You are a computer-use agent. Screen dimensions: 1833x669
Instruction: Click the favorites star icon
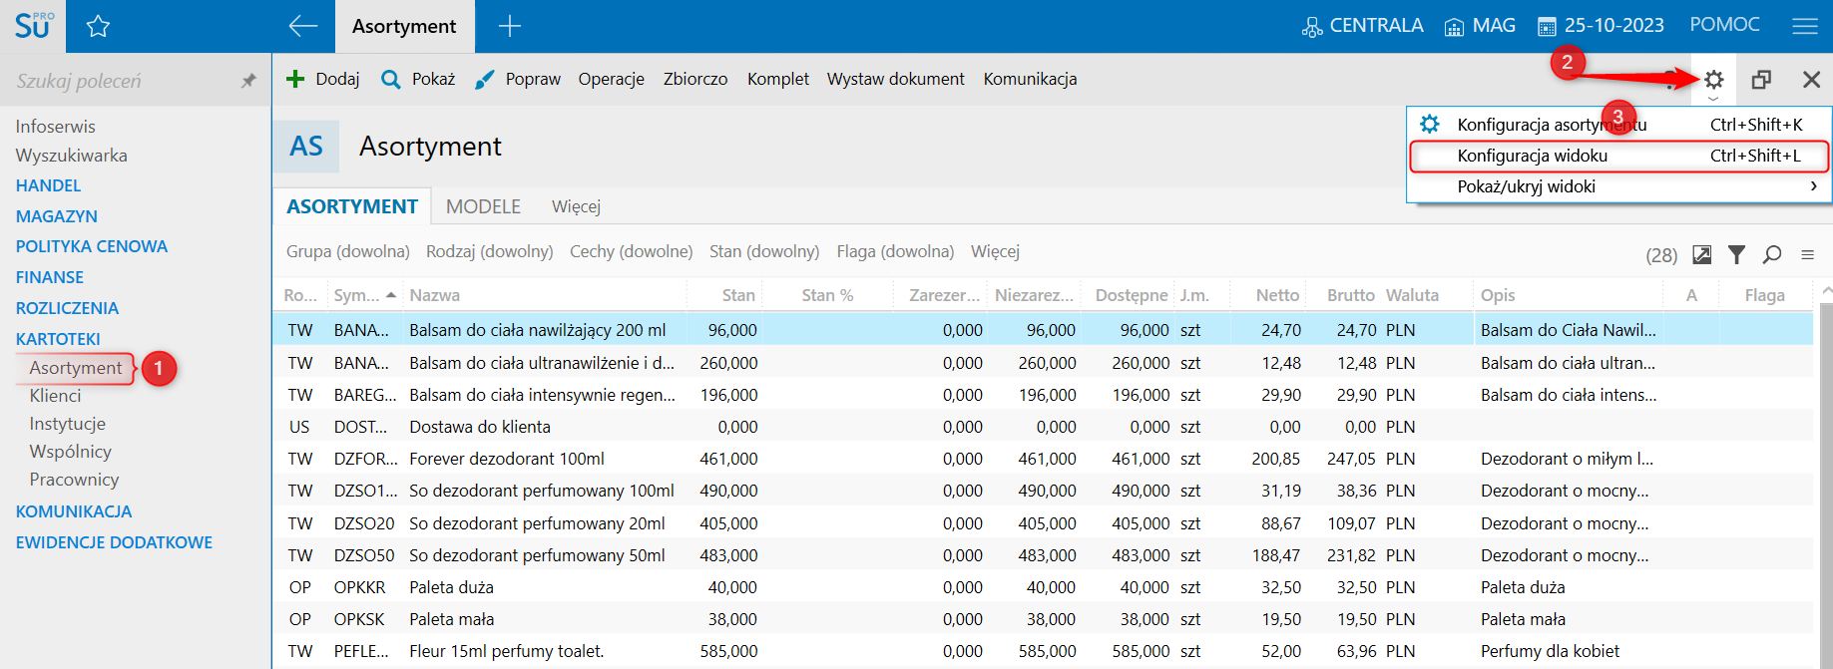pos(98,27)
